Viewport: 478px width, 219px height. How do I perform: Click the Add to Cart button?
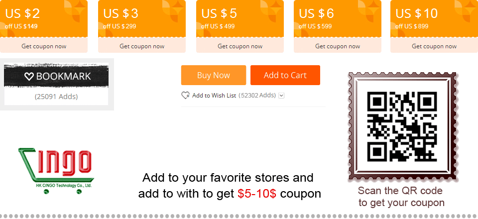click(x=285, y=75)
